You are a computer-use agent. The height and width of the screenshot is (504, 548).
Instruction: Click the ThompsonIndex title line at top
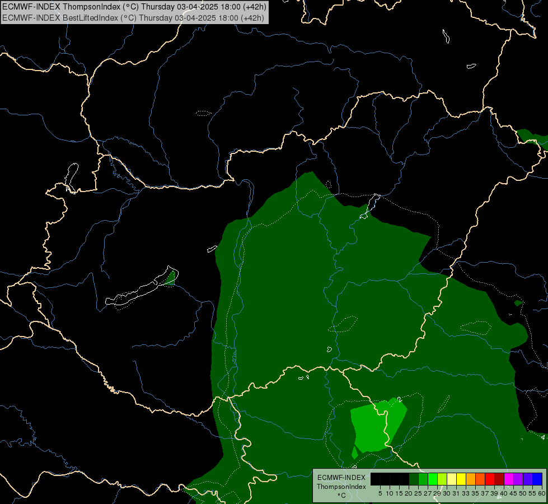pyautogui.click(x=134, y=6)
